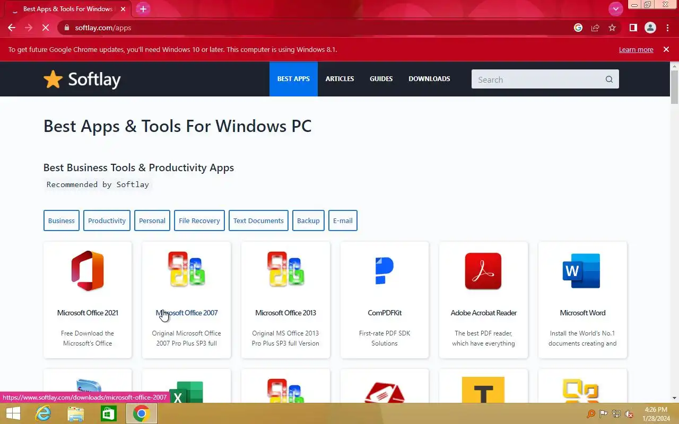Open Microsoft Office 2007 title link
679x424 pixels.
187,313
